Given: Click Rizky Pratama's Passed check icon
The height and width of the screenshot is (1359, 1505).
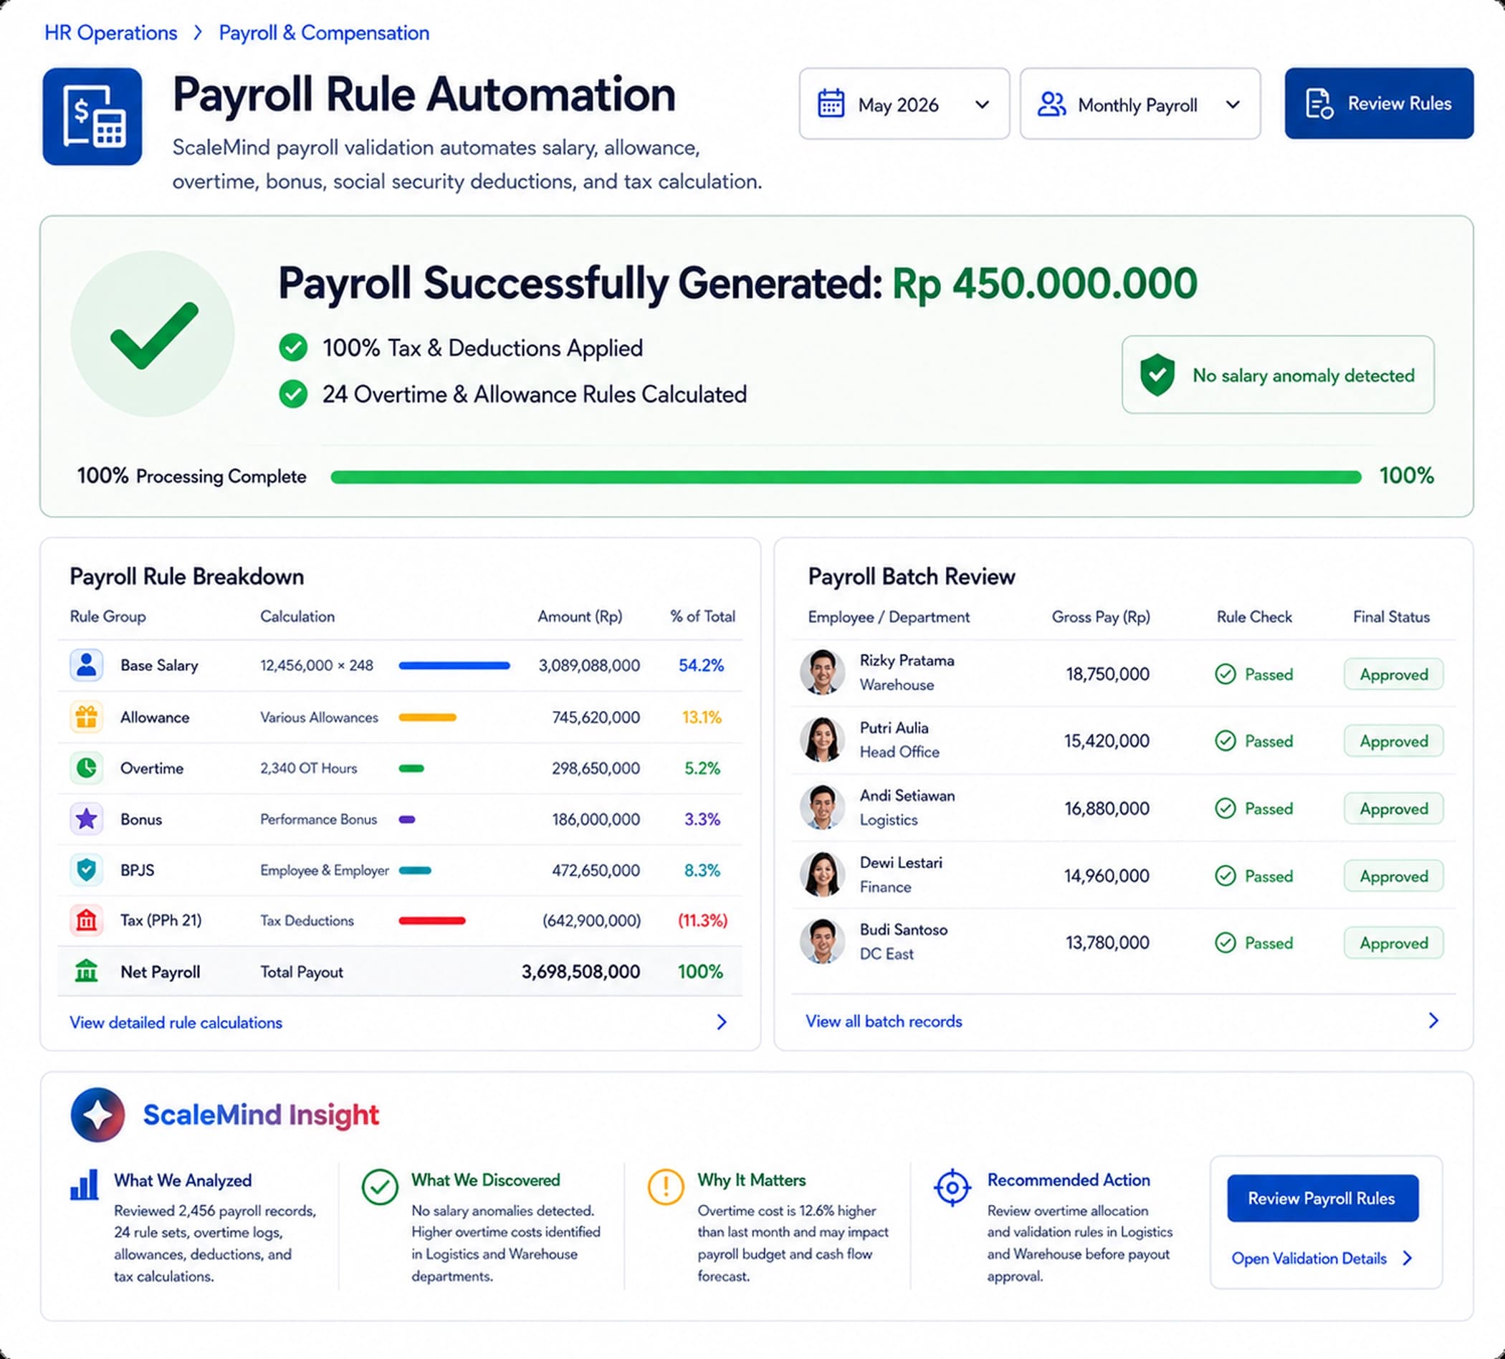Looking at the screenshot, I should click(x=1225, y=674).
